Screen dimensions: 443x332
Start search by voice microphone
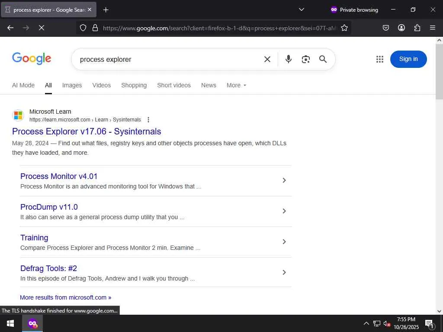coord(289,59)
